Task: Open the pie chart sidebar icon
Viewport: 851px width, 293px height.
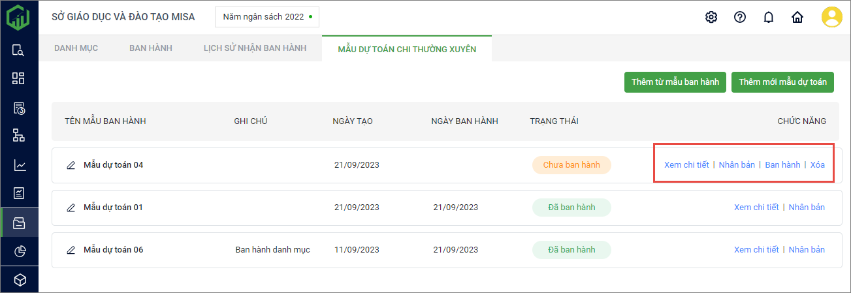Action: (19, 251)
